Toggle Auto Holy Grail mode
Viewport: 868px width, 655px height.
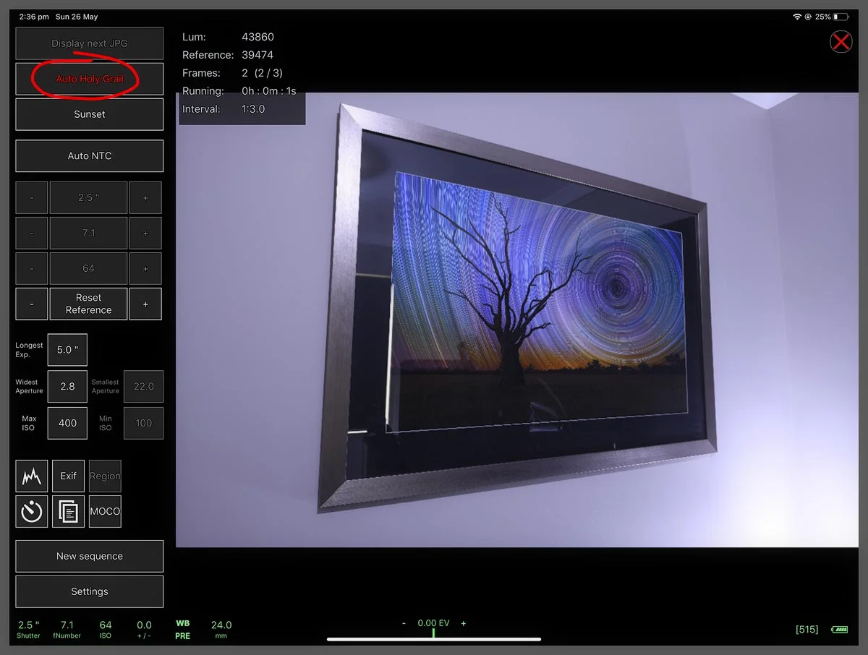pos(90,79)
